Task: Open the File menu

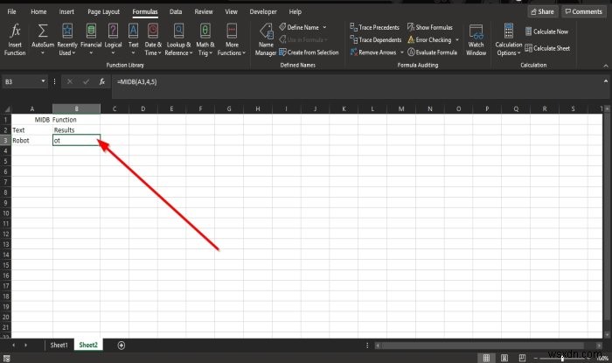Action: [11, 11]
